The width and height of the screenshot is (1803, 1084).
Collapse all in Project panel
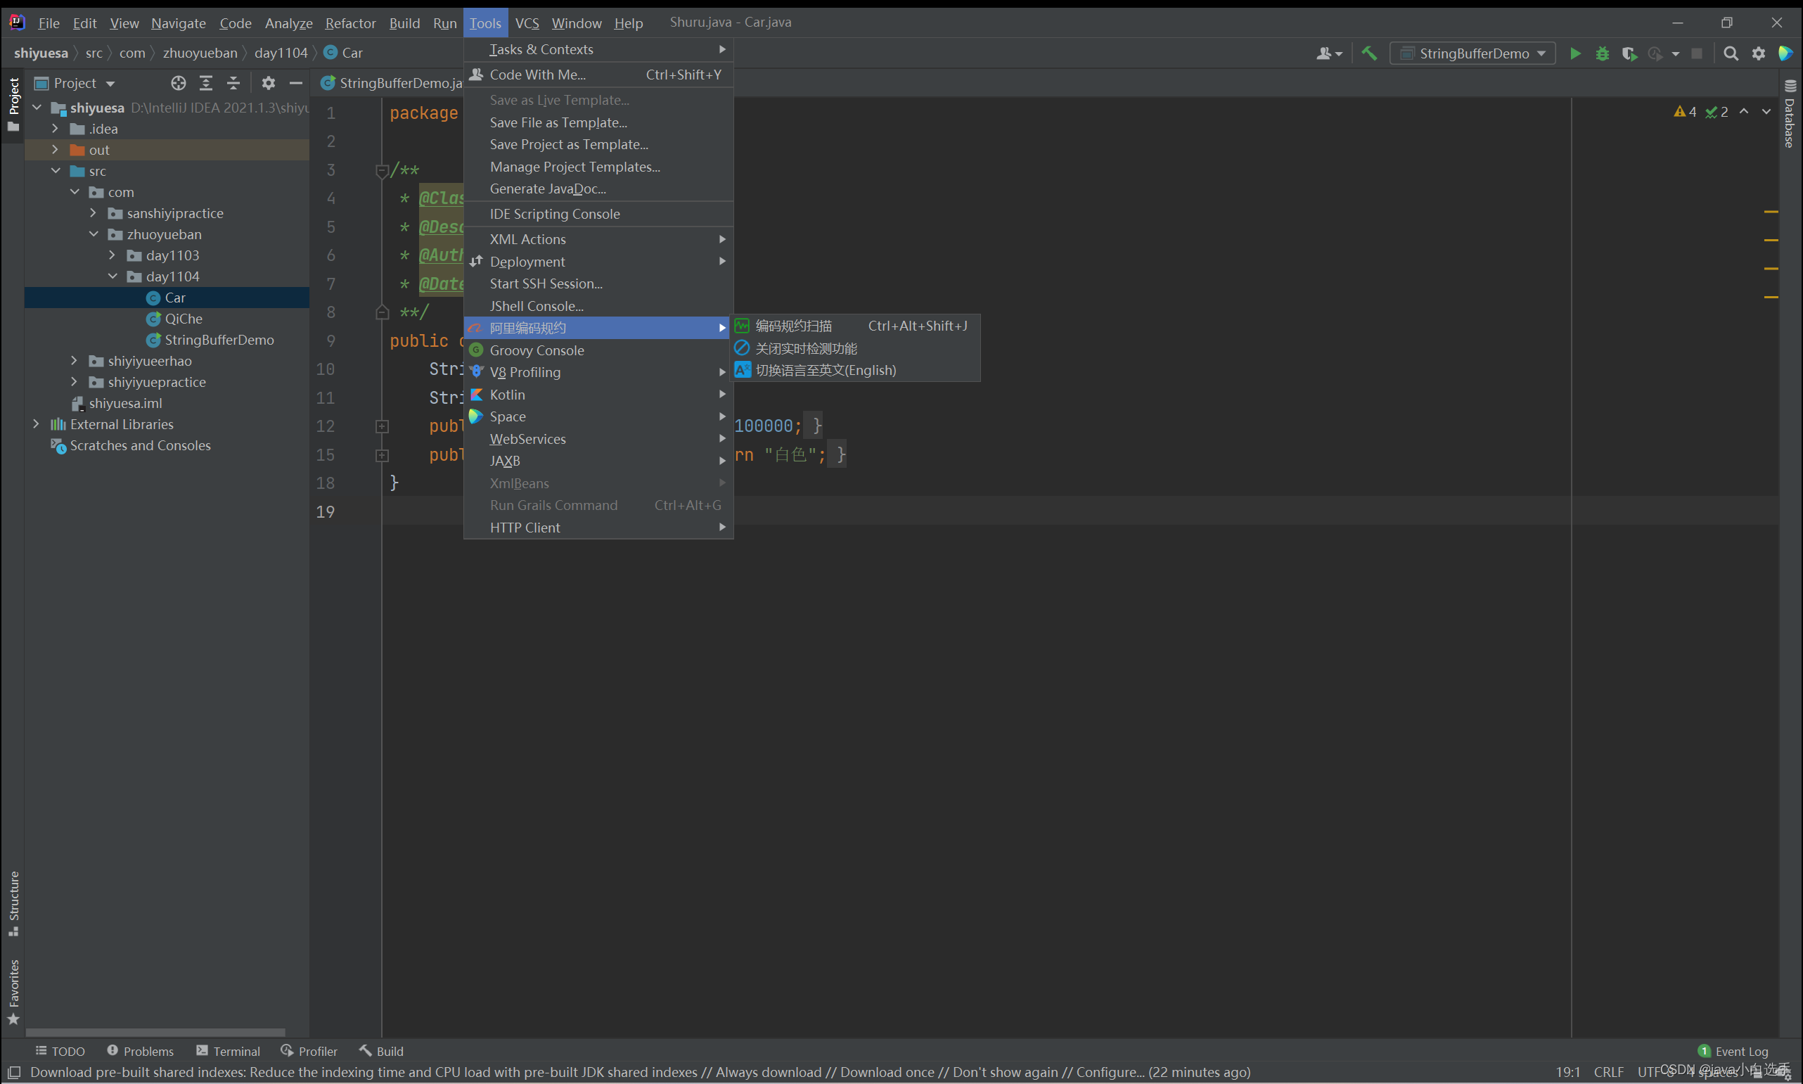[x=233, y=83]
